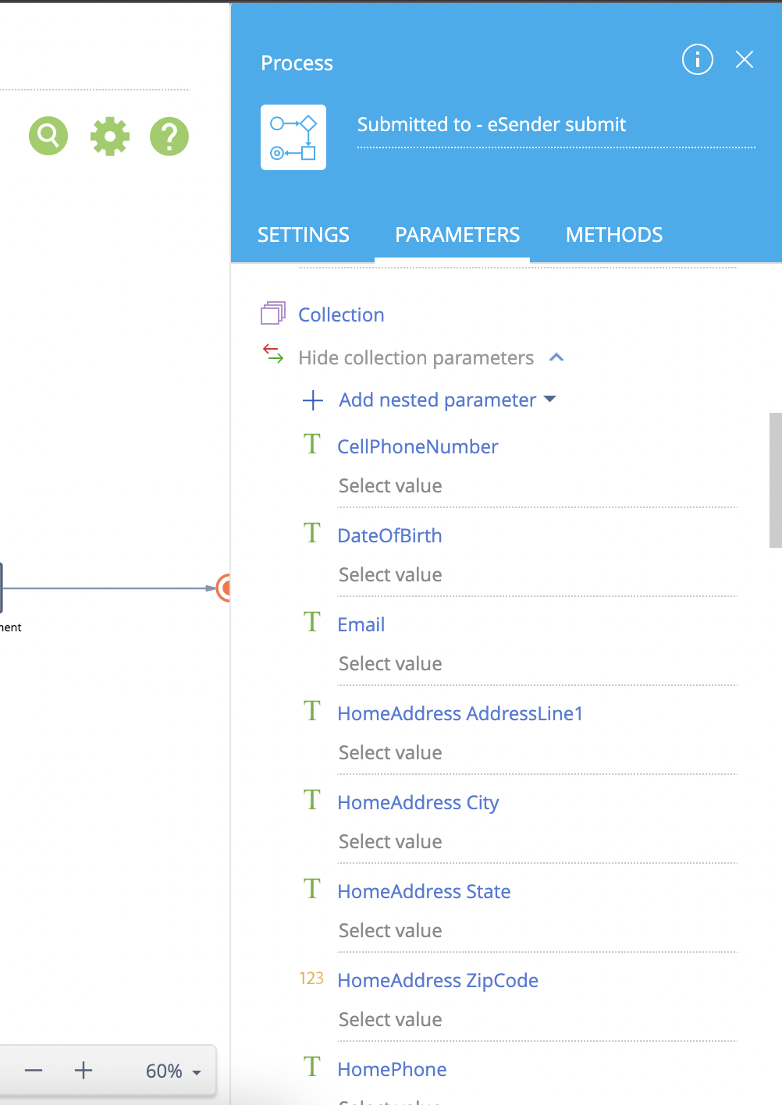Screen dimensions: 782x1105
Task: Click the Collection parameter type icon
Action: [x=273, y=314]
